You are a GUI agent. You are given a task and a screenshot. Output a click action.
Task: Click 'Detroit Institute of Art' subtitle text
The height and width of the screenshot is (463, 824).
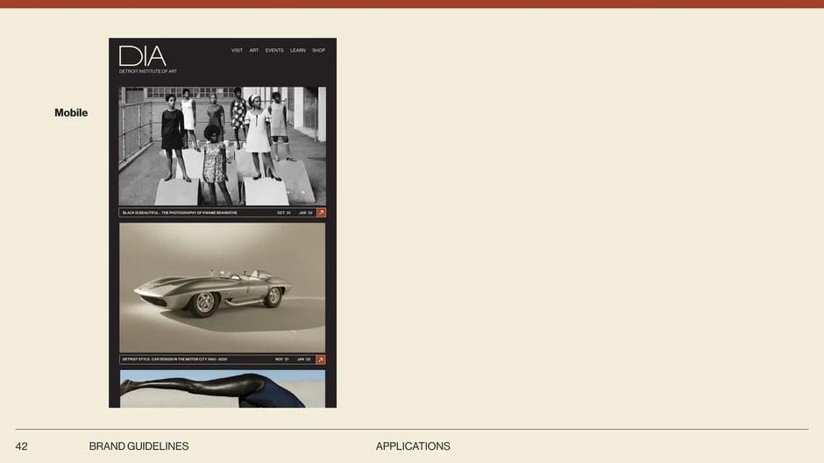coord(148,72)
